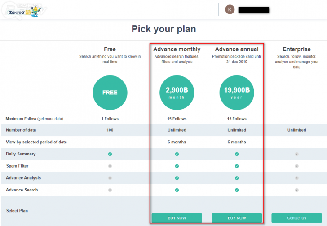Select the green FREE plan circle
Viewport: 327px width, 226px height.
(x=110, y=93)
